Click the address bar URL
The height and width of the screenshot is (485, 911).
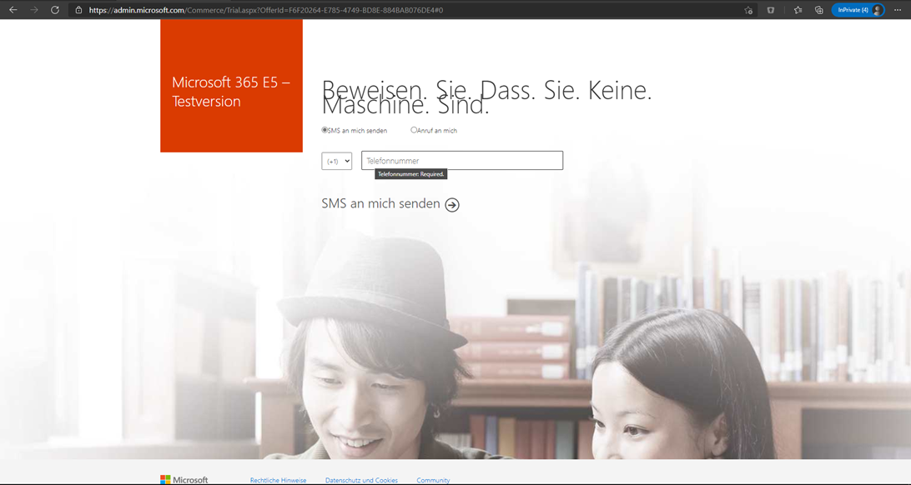[x=266, y=10]
